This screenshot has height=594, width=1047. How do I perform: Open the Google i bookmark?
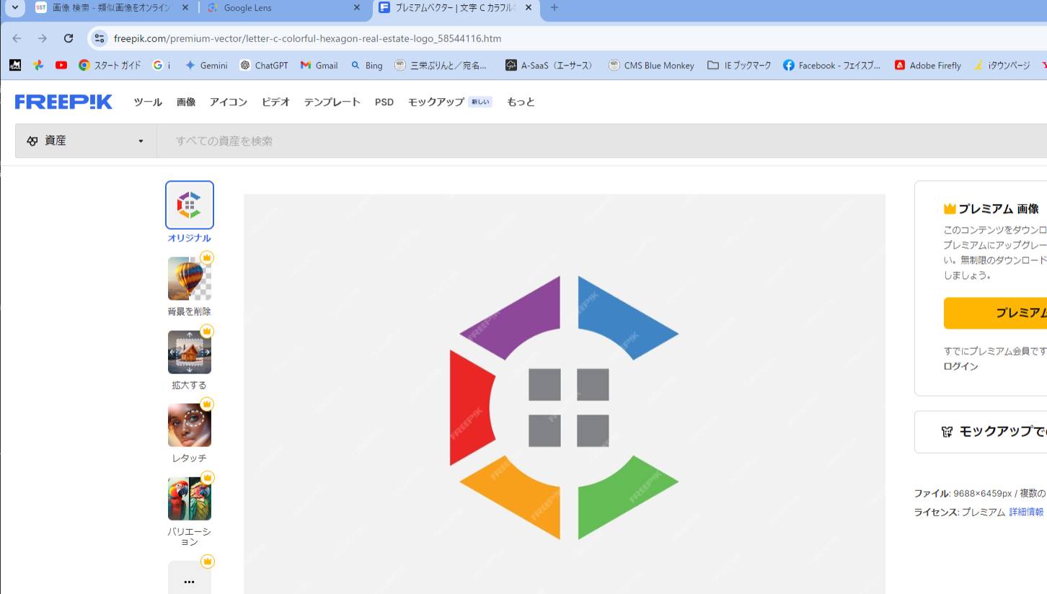162,65
